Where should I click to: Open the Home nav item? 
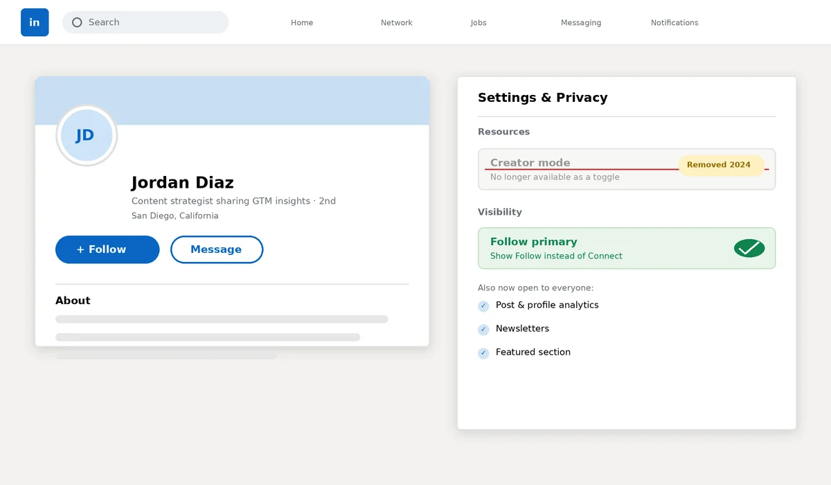point(302,23)
